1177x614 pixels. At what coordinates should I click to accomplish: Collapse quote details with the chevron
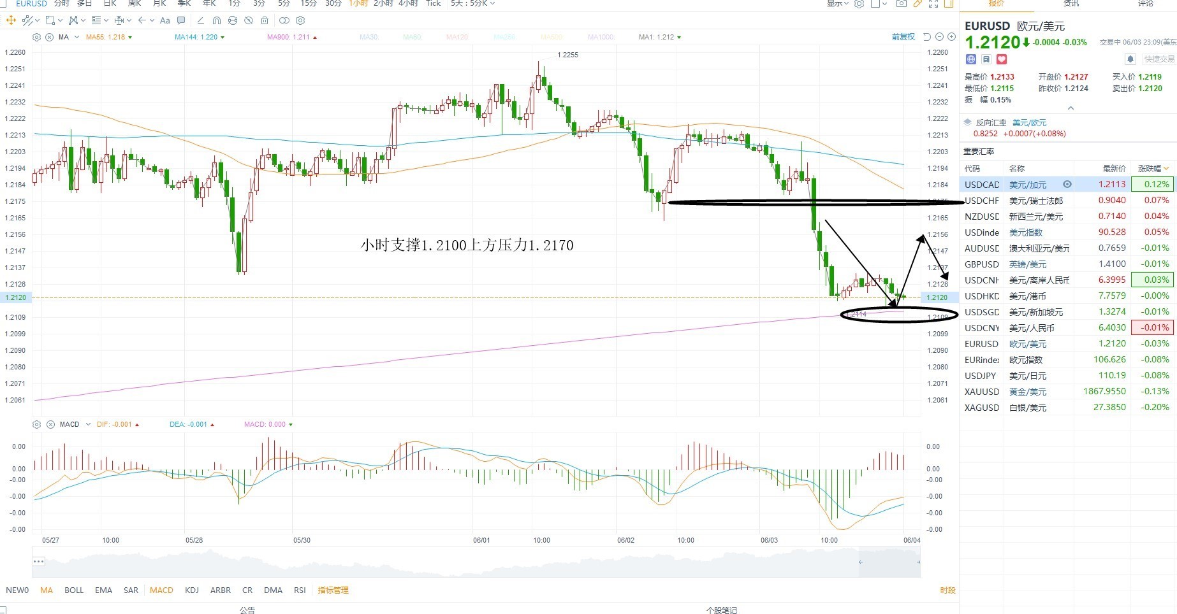(1071, 108)
